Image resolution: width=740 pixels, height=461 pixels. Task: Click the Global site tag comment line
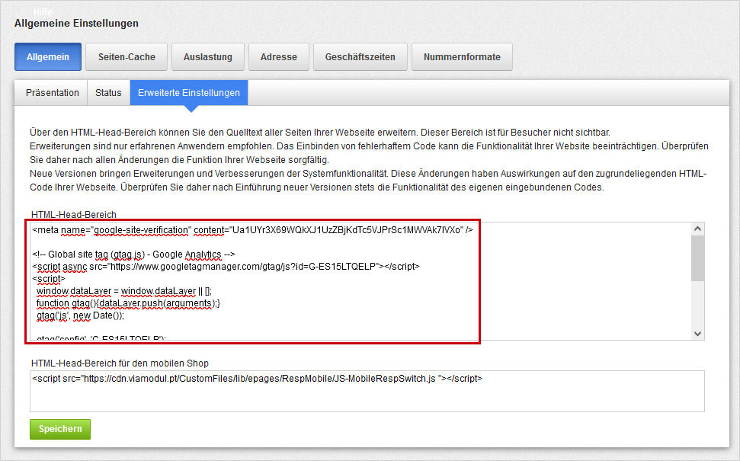point(133,255)
